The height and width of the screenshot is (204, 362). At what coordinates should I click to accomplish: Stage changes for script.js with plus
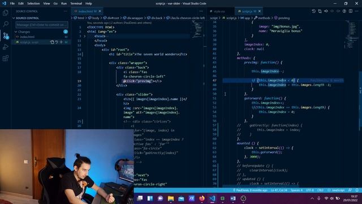pos(61,42)
